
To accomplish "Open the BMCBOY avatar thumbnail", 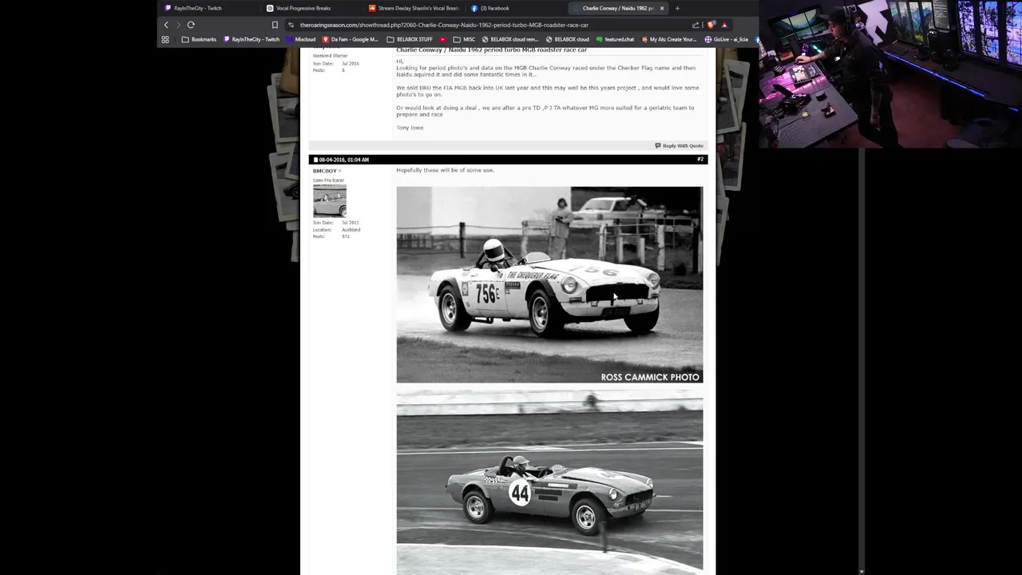I will (330, 200).
